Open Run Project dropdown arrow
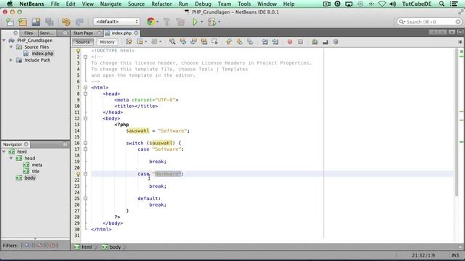The height and width of the screenshot is (261, 465). [x=202, y=22]
